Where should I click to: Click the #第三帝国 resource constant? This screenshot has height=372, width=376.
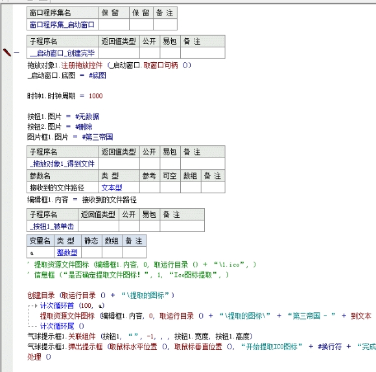click(97, 137)
